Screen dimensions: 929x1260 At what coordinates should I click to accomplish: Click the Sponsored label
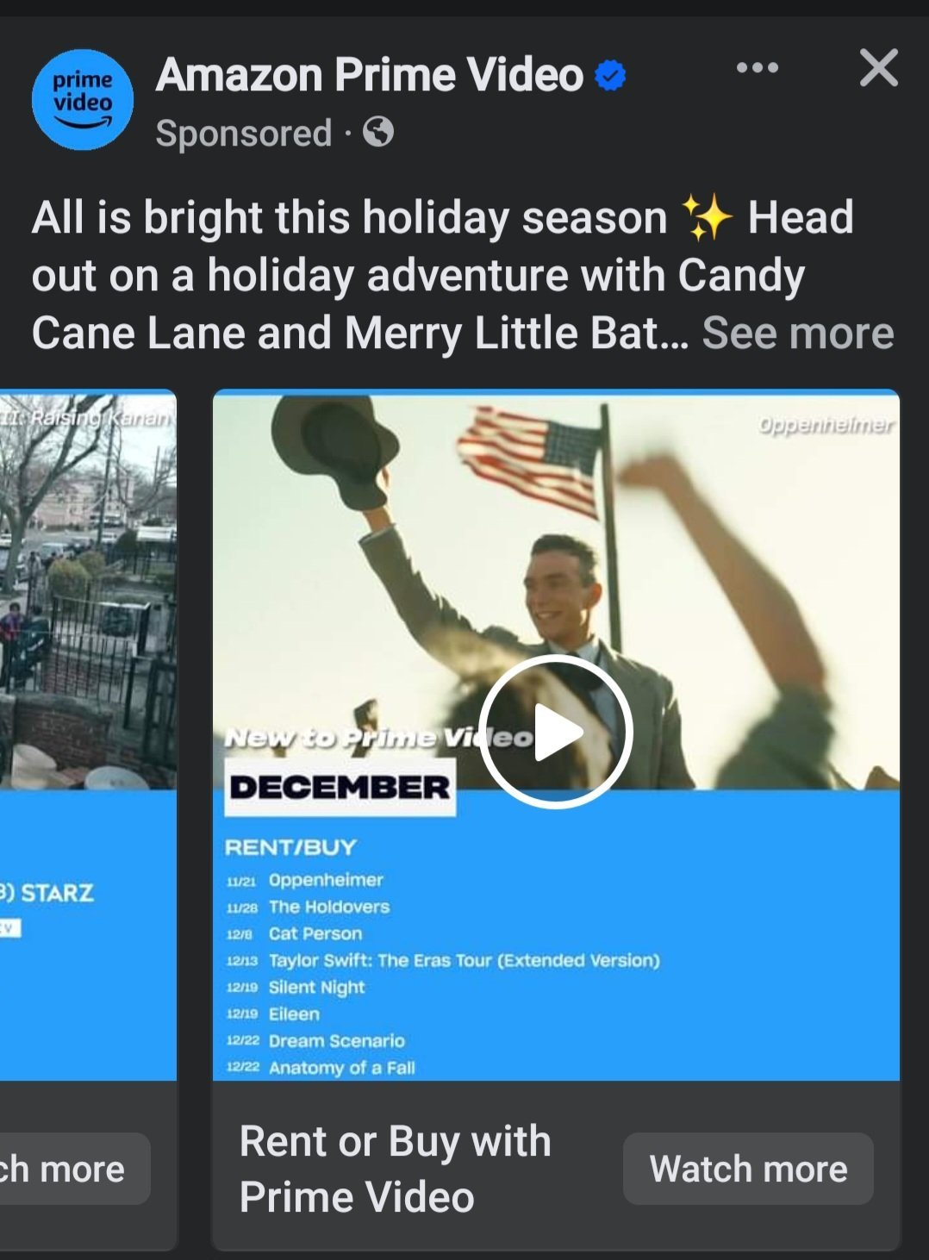tap(244, 134)
